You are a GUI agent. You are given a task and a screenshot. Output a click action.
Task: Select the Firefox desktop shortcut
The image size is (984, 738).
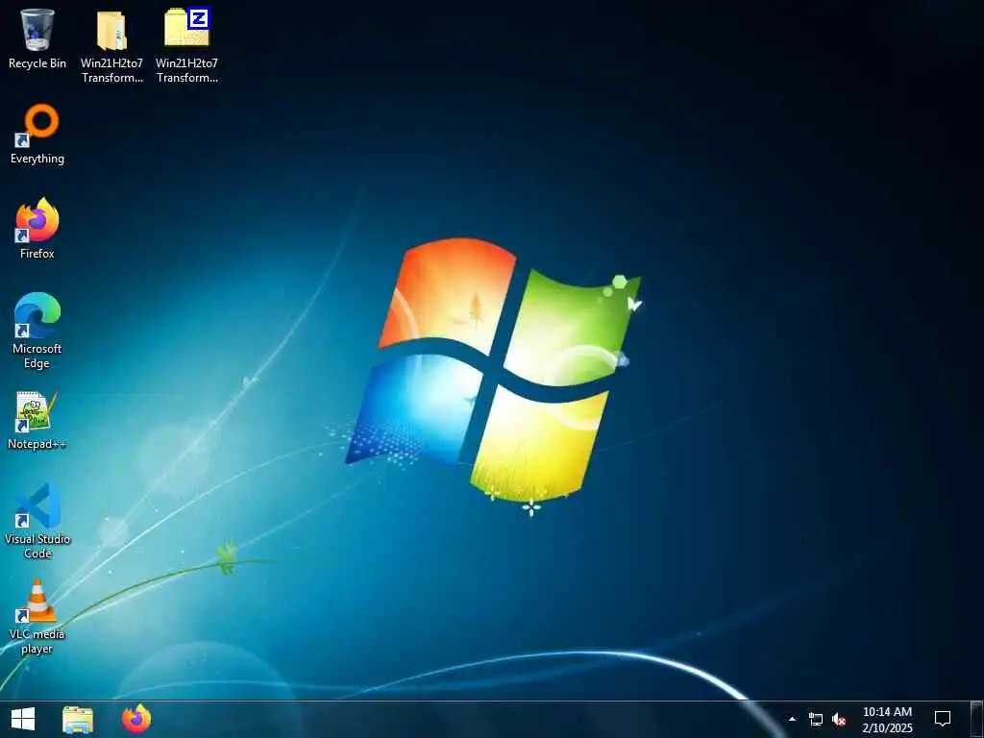[37, 229]
